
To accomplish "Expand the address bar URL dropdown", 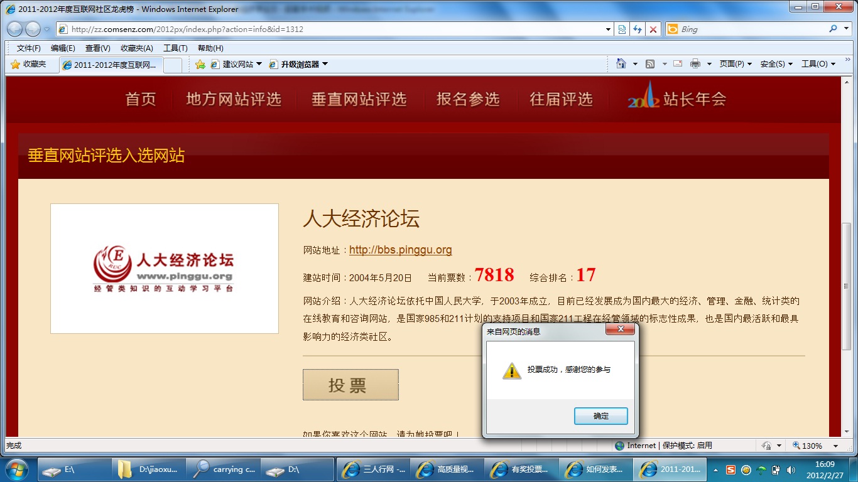I will click(x=608, y=29).
